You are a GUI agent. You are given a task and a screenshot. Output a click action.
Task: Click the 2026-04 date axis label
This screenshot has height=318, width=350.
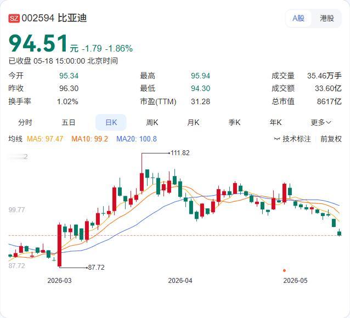tap(180, 281)
